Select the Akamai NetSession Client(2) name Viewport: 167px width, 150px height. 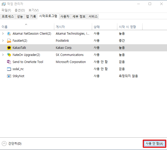coord(32,34)
